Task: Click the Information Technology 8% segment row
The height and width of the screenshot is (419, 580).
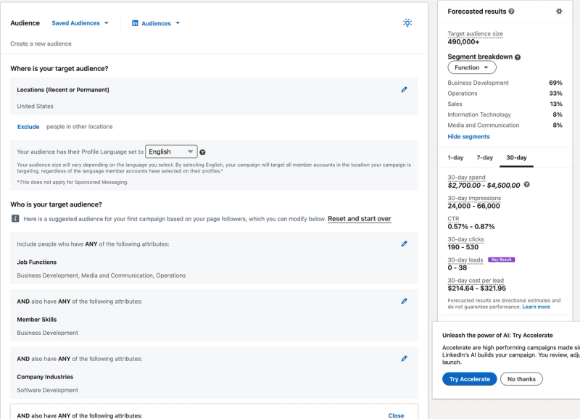Action: 505,115
